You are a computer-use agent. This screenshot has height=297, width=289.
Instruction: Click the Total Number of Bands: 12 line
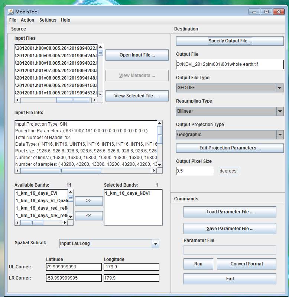[x=43, y=138]
